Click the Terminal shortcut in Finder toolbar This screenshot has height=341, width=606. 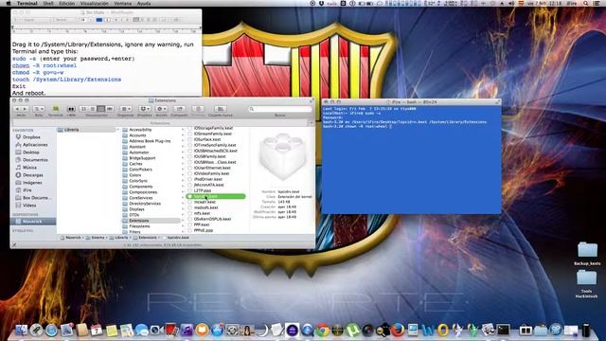[55, 109]
